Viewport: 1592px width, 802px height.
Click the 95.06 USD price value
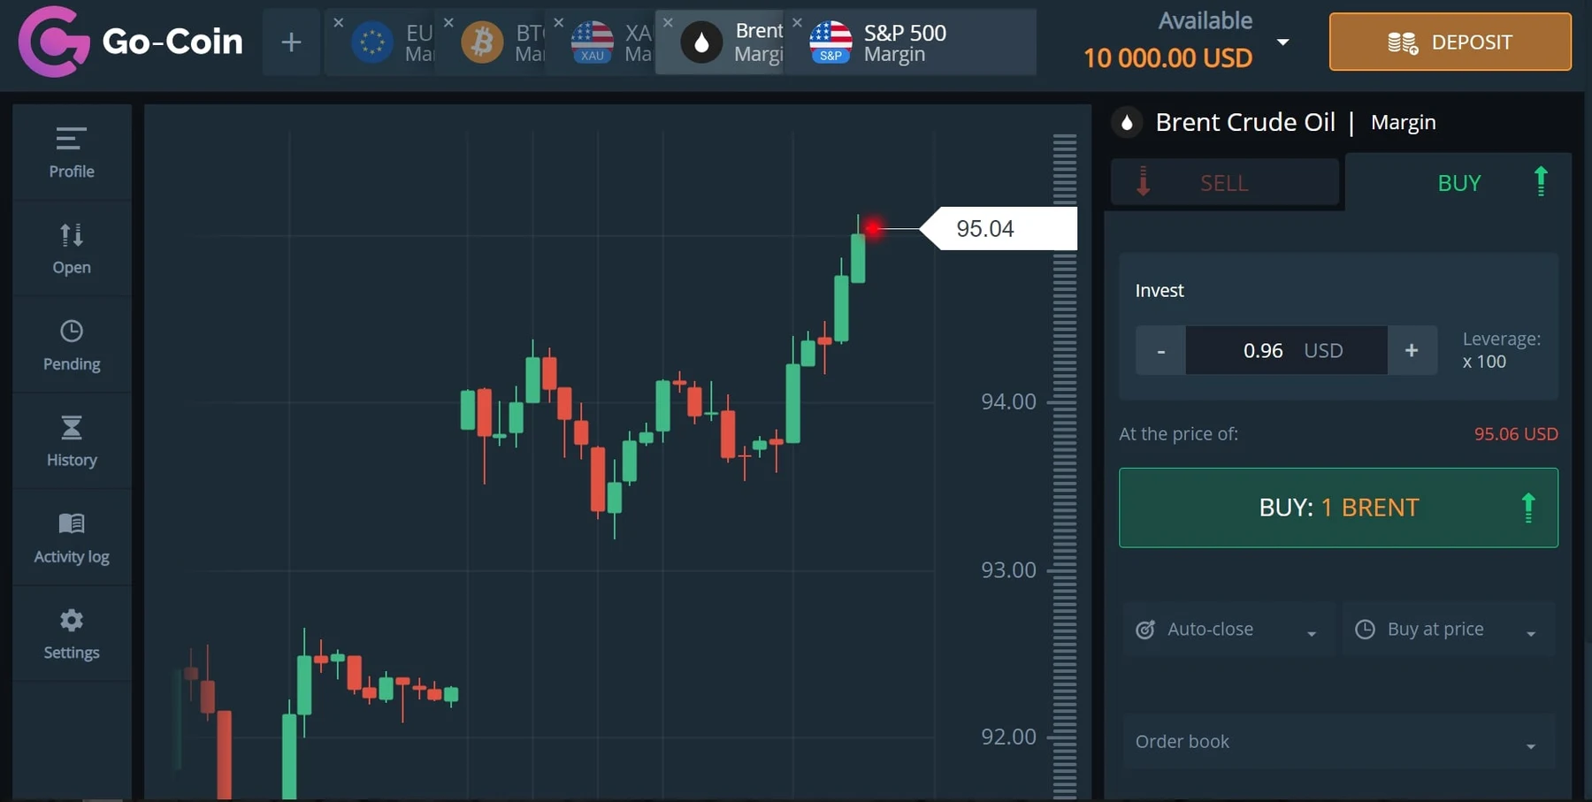tap(1516, 434)
